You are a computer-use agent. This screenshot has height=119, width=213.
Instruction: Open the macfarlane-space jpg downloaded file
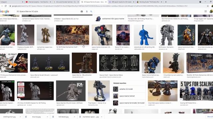coord(90,117)
